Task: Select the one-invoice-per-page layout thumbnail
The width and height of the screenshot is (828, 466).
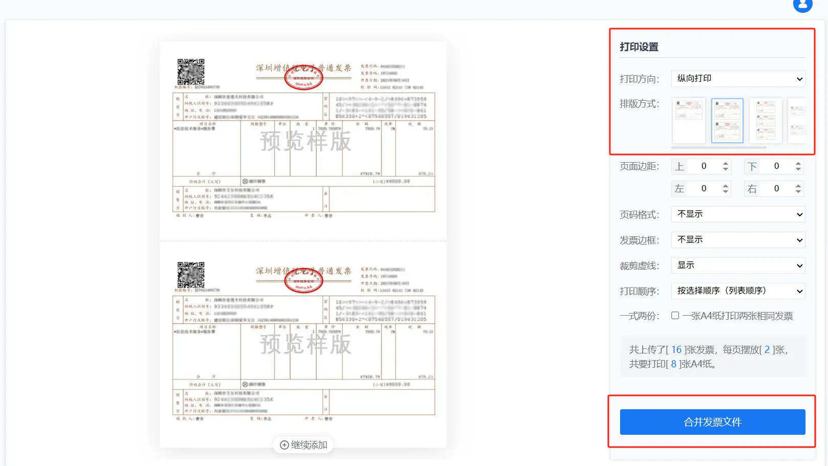Action: coord(689,121)
